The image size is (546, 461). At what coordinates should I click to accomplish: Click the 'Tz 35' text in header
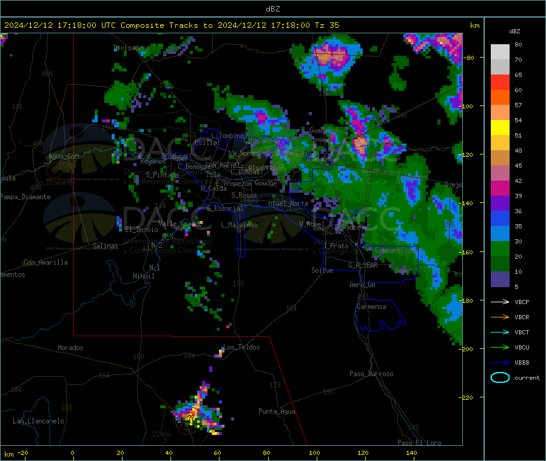(326, 25)
